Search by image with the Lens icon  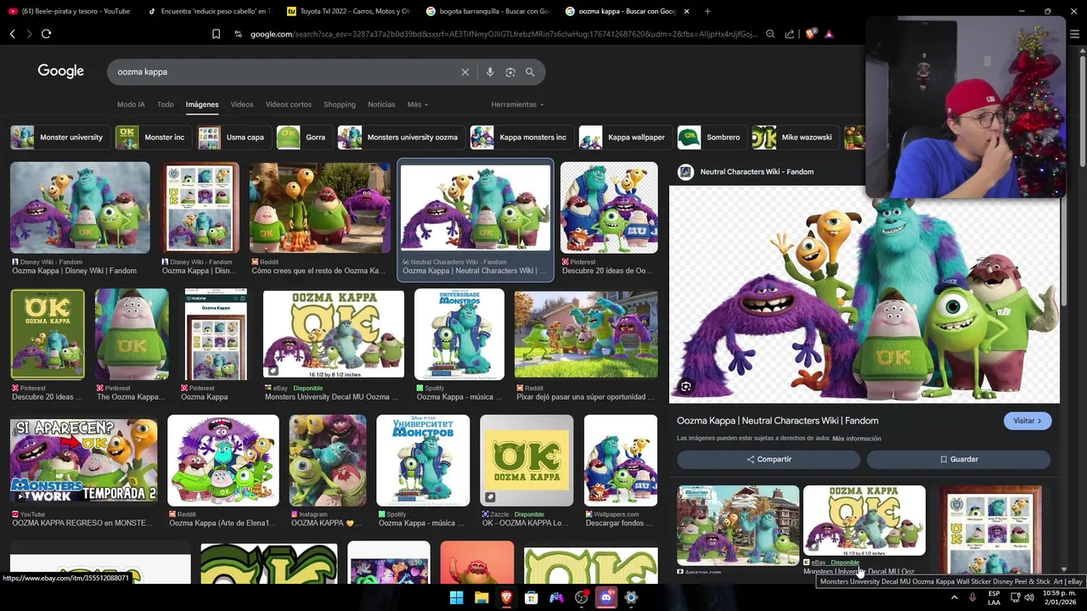tap(510, 72)
